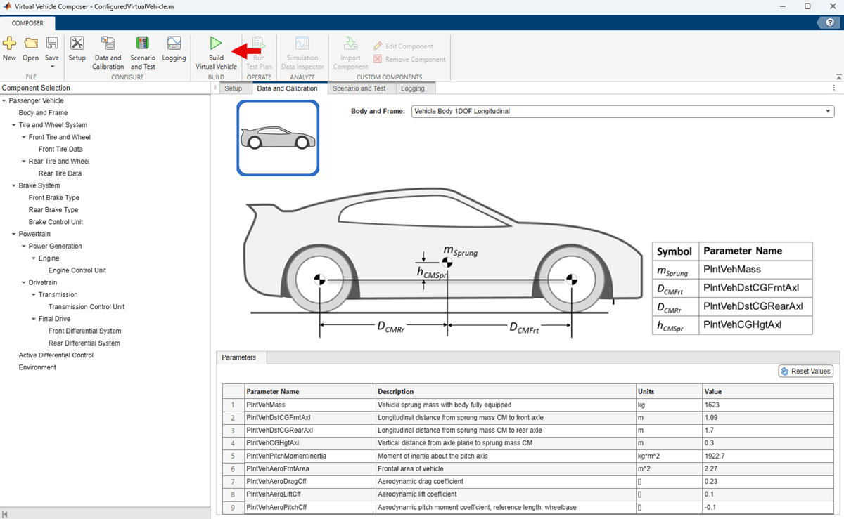Click Edit Component button
844x519 pixels.
[x=403, y=46]
